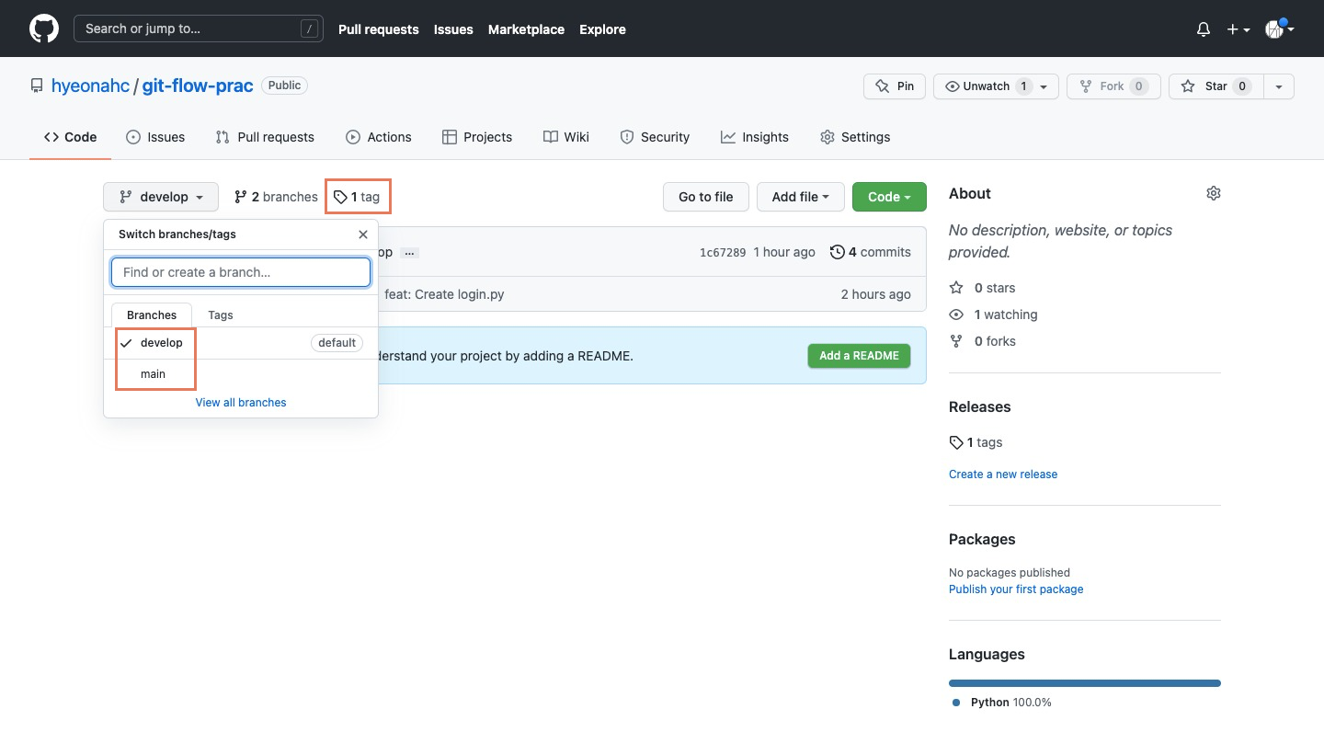This screenshot has width=1324, height=732.
Task: Open the Insights tab
Action: pyautogui.click(x=755, y=137)
